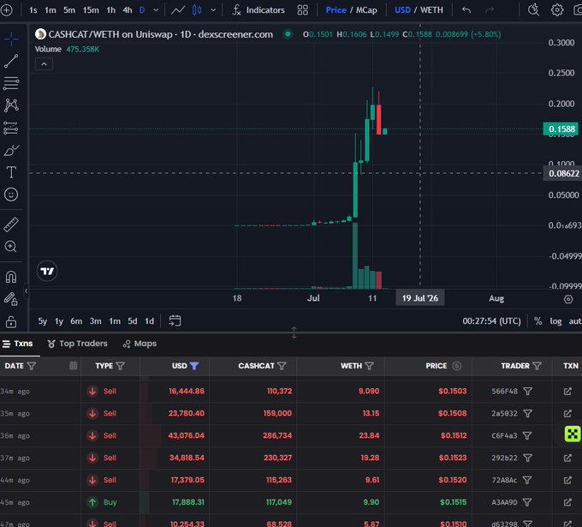The height and width of the screenshot is (527, 582).
Task: Toggle log scale mode
Action: (x=555, y=321)
